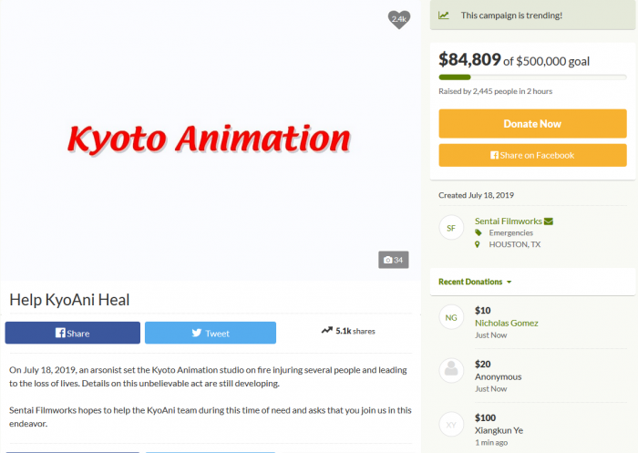Click the Houston, TX location
Image resolution: width=638 pixels, height=453 pixels.
[x=514, y=245]
